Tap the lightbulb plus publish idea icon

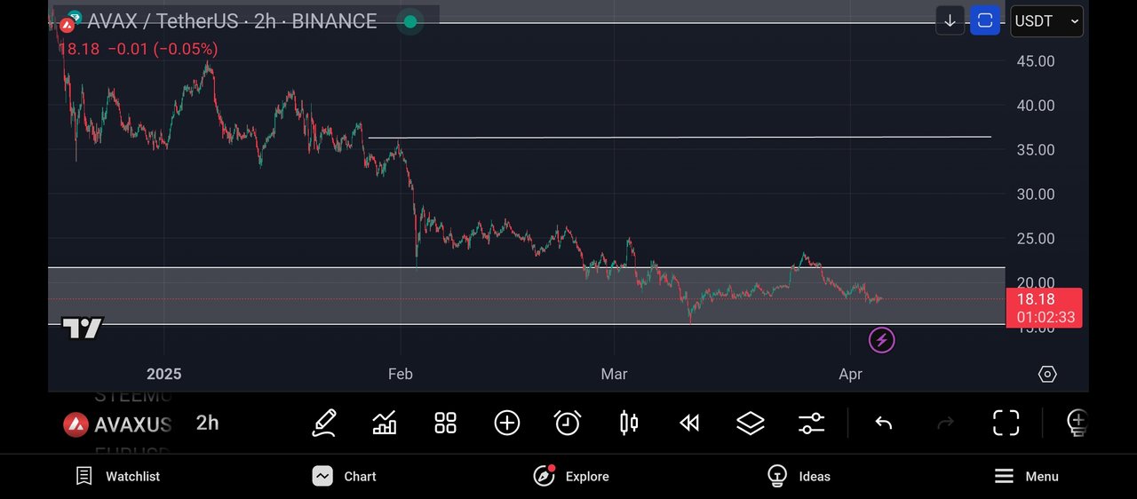pos(1077,423)
